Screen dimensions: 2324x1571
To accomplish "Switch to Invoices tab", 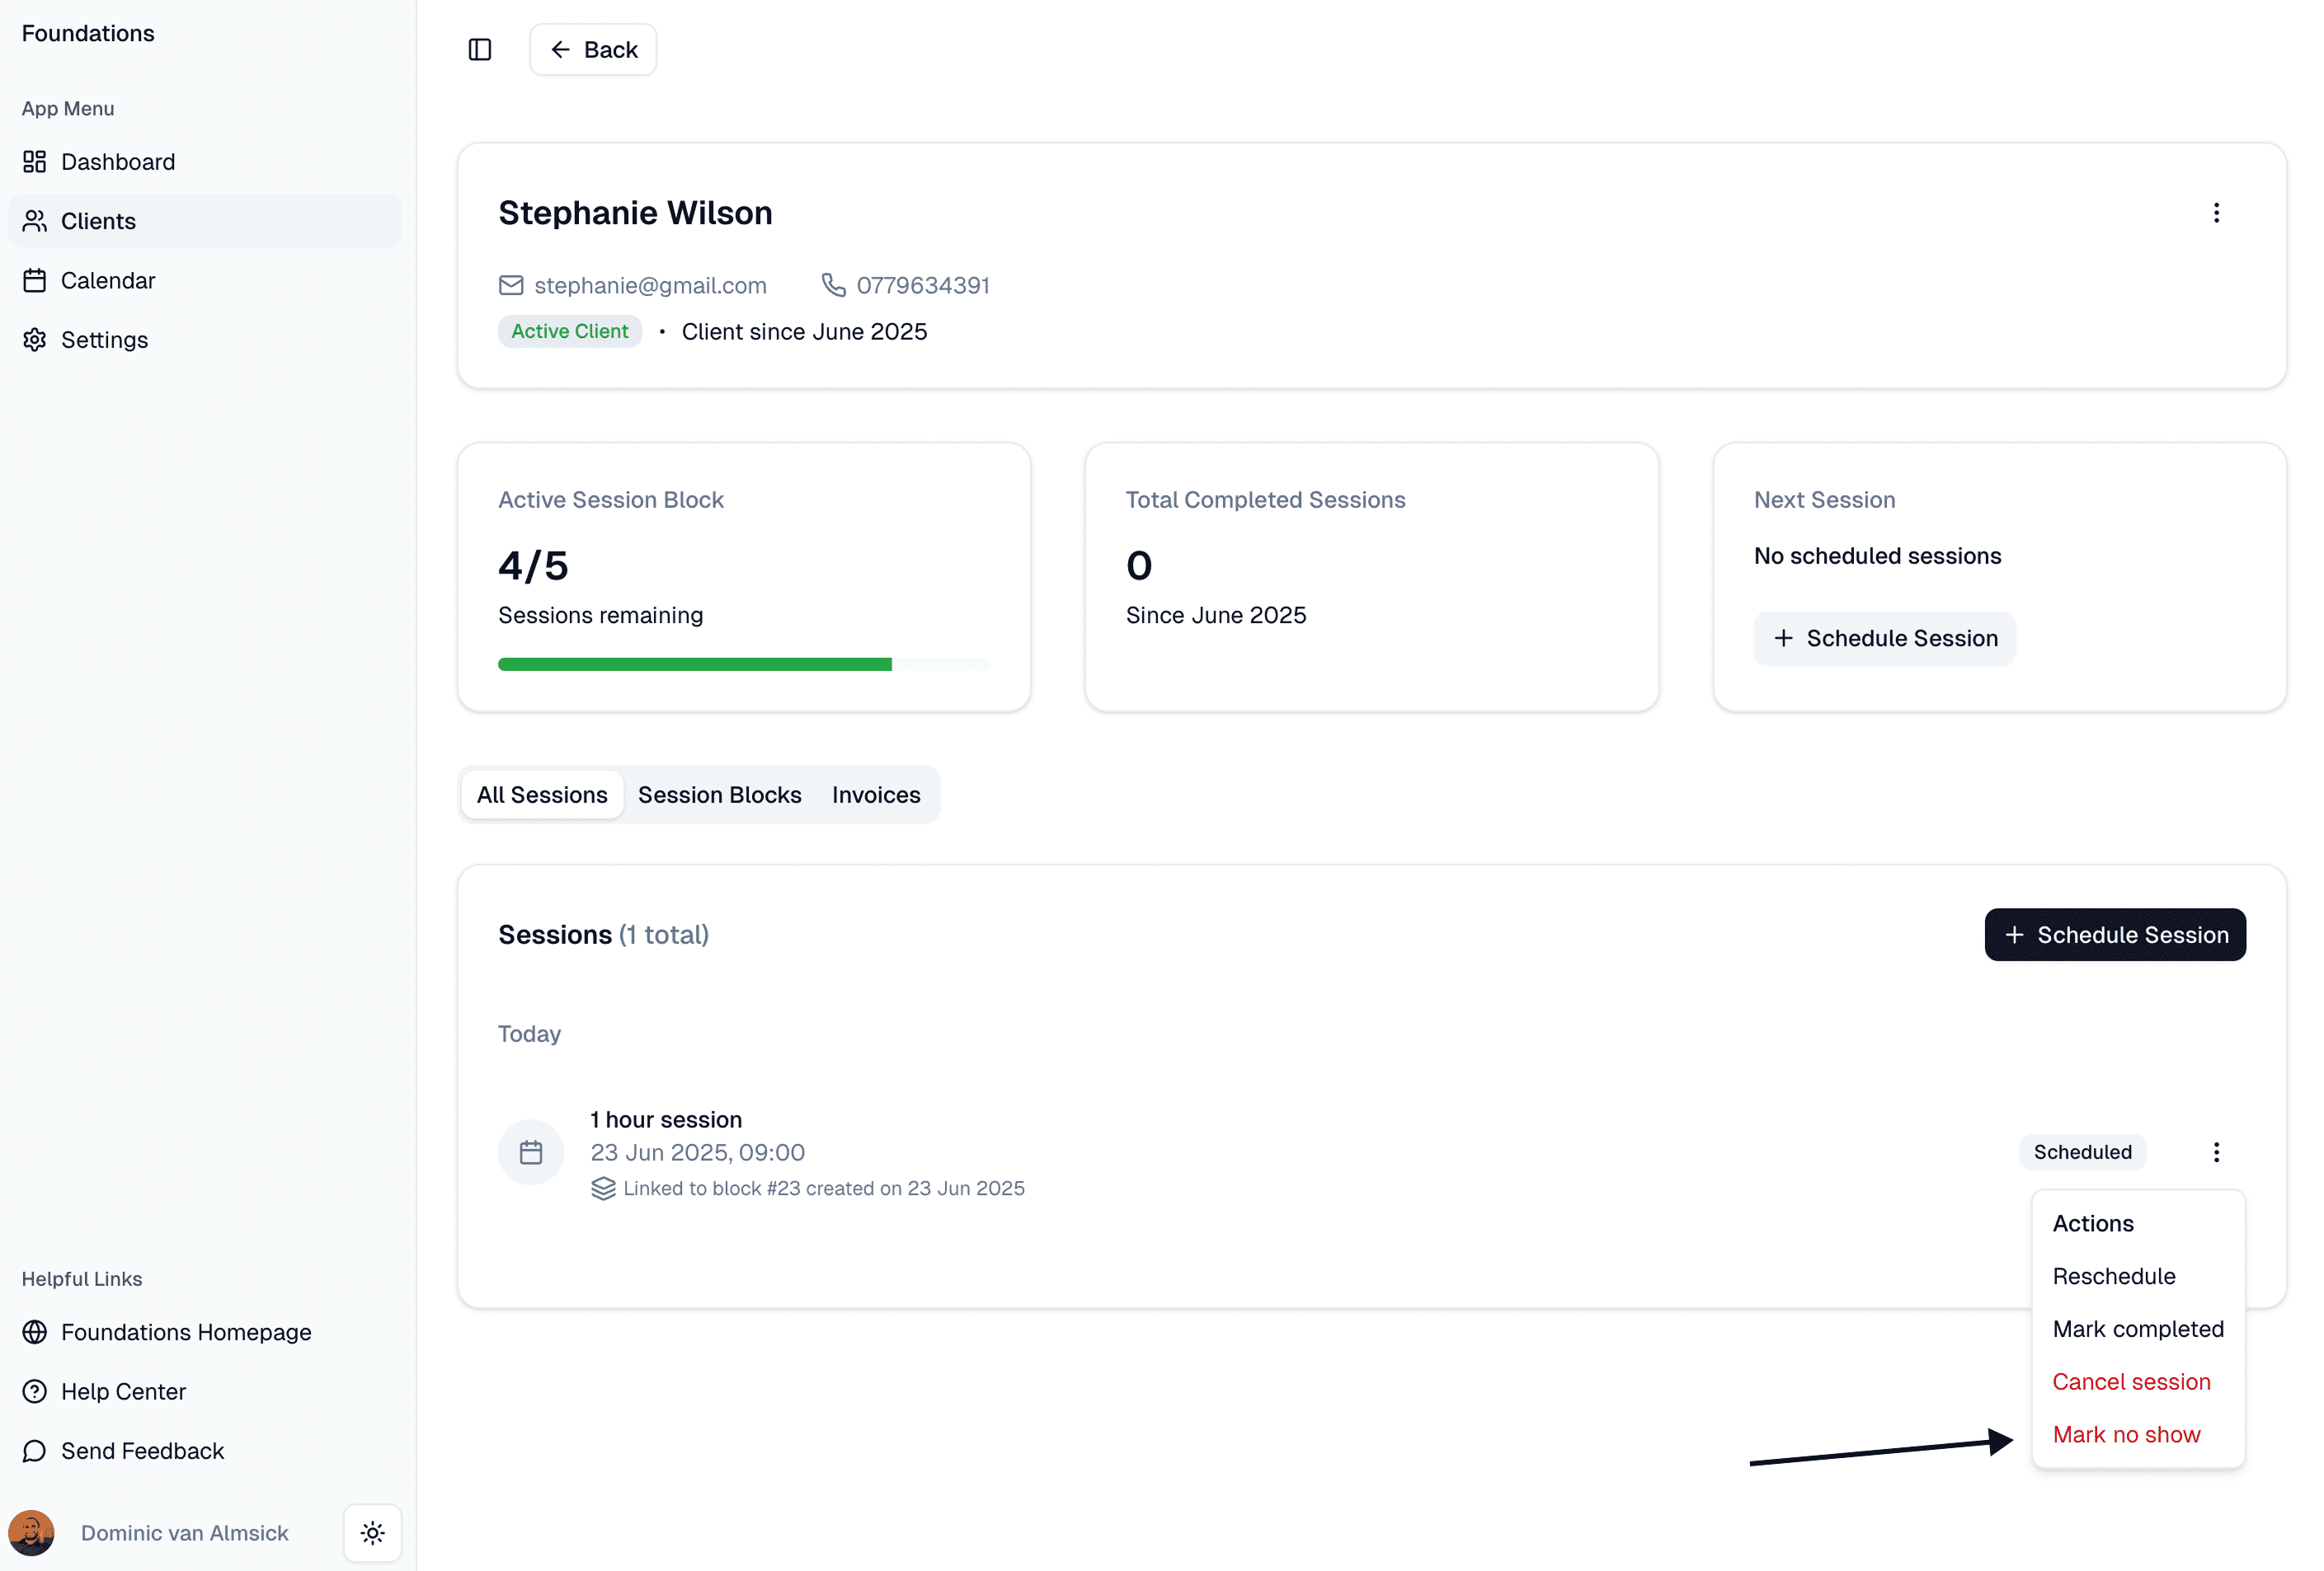I will click(x=876, y=795).
